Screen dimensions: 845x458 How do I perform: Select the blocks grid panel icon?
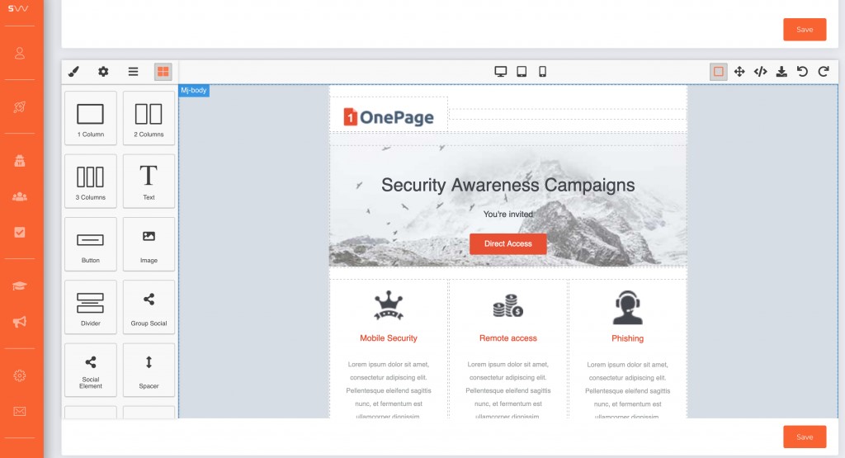point(163,72)
